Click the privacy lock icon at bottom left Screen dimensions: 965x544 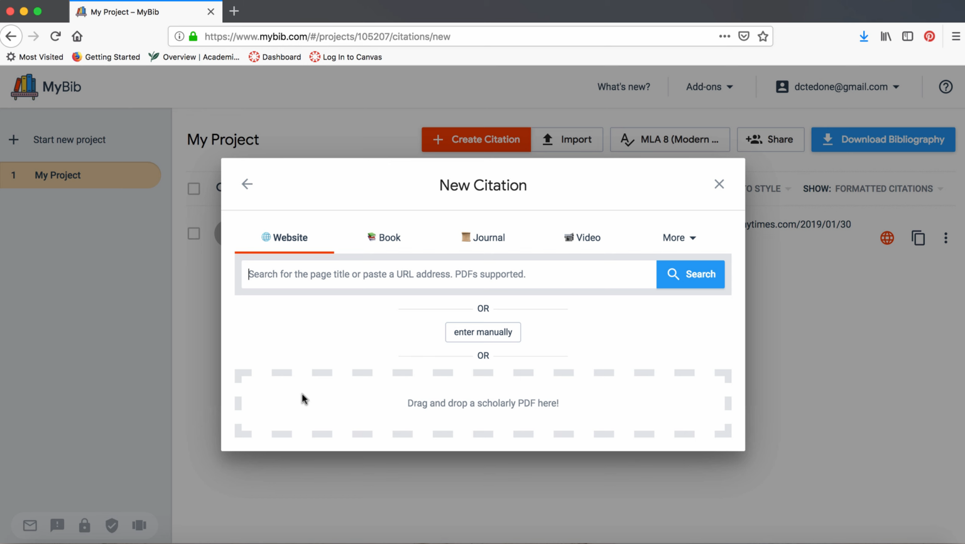tap(84, 525)
